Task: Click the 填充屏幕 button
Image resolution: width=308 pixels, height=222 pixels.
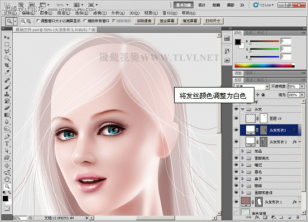Action: (x=190, y=21)
